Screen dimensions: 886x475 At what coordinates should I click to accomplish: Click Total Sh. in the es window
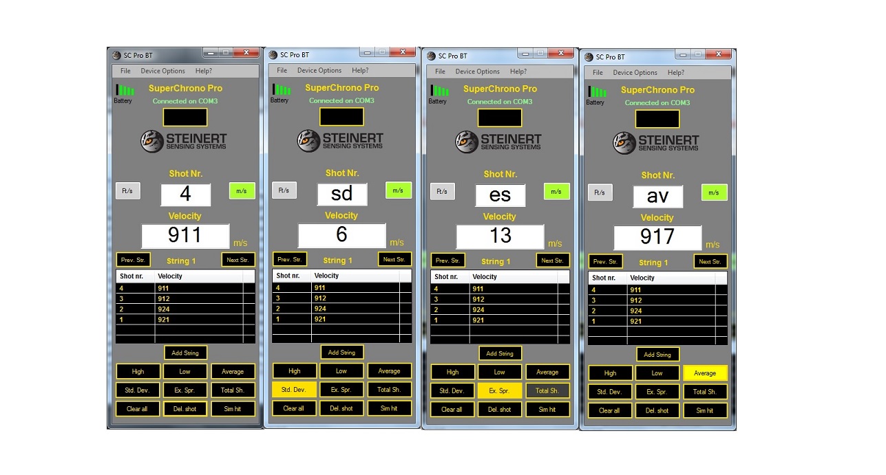pyautogui.click(x=547, y=390)
